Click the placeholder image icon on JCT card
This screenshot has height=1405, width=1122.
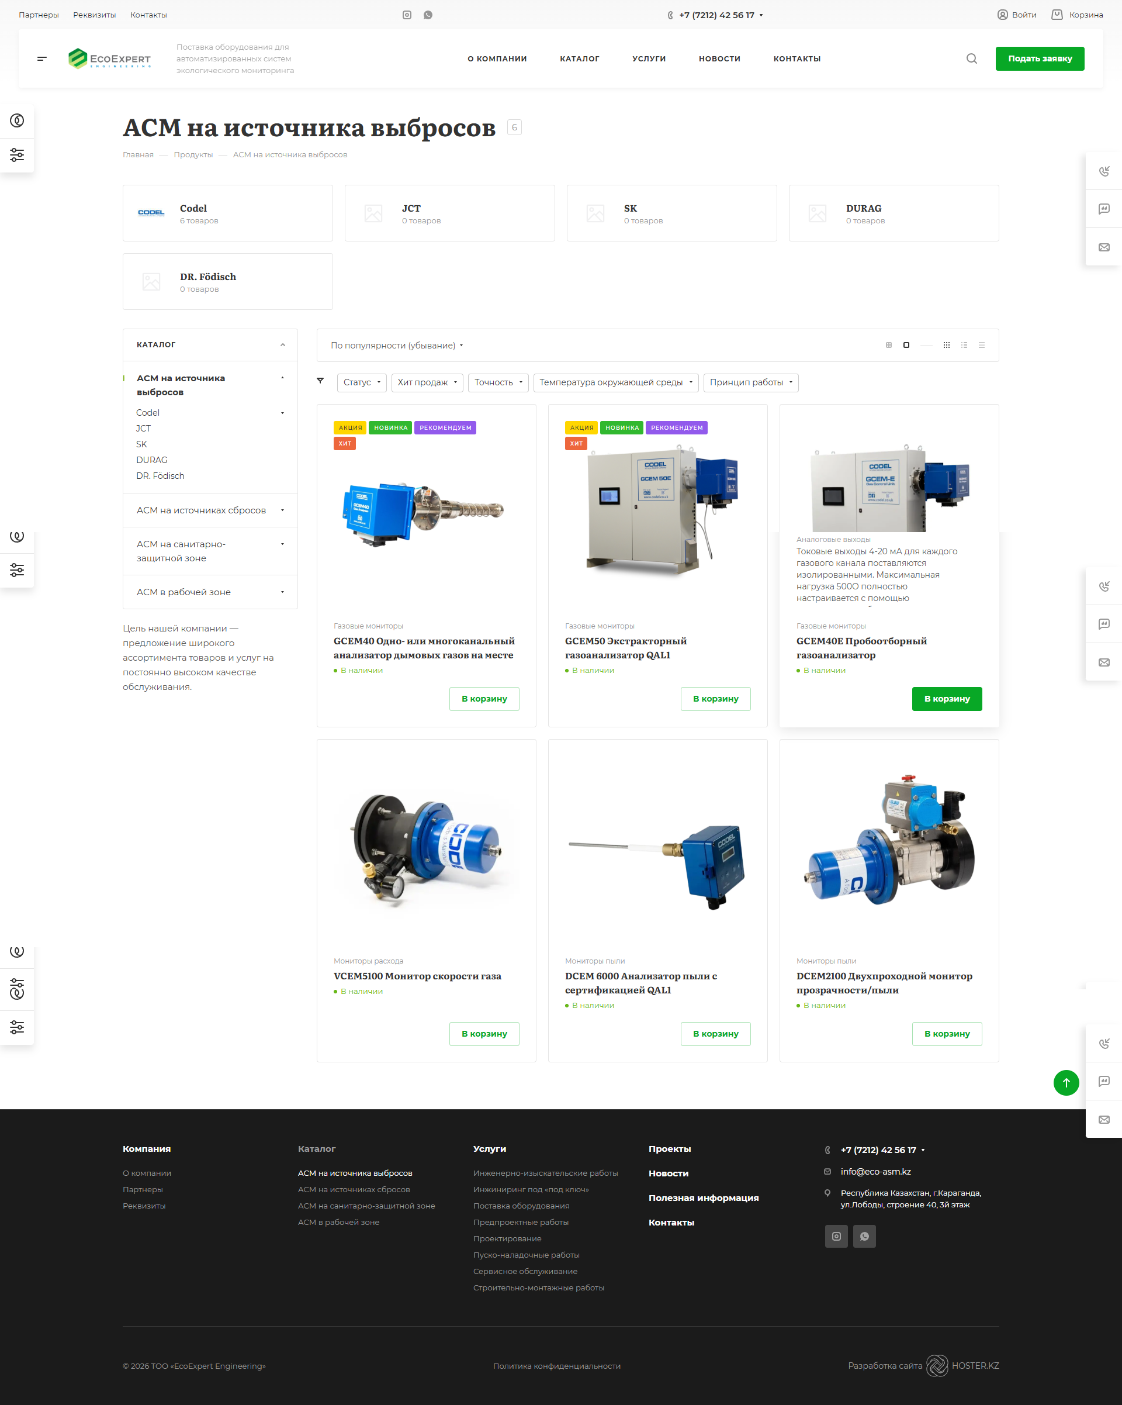tap(373, 213)
